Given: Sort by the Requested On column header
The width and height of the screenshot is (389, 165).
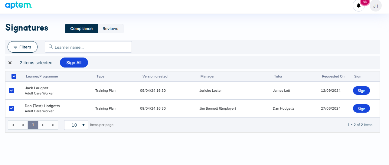Looking at the screenshot, I should click(x=333, y=76).
